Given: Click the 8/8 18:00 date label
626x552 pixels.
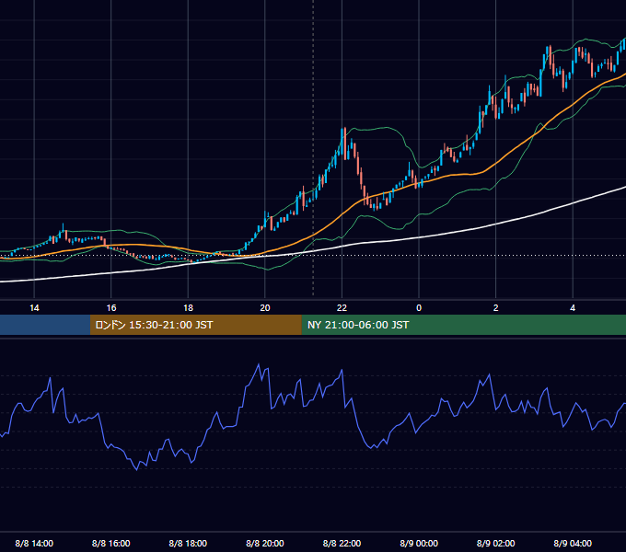Looking at the screenshot, I should (x=188, y=543).
